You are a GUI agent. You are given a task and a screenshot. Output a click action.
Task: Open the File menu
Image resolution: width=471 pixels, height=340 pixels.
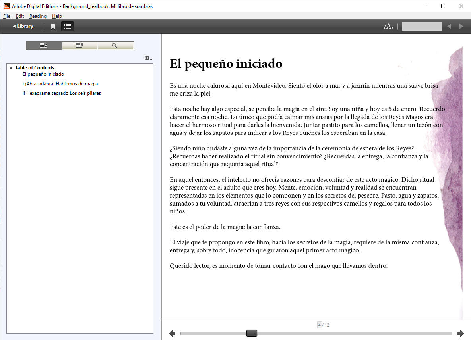tap(7, 16)
